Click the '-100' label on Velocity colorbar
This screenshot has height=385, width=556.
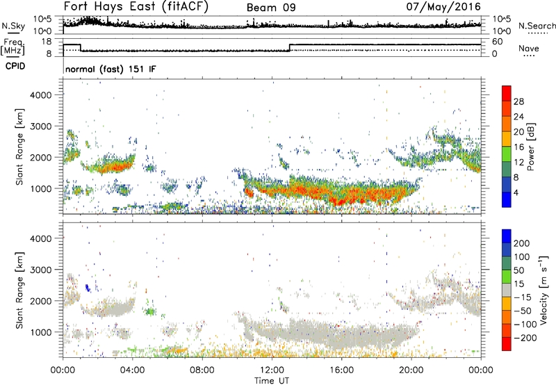[x=525, y=325]
